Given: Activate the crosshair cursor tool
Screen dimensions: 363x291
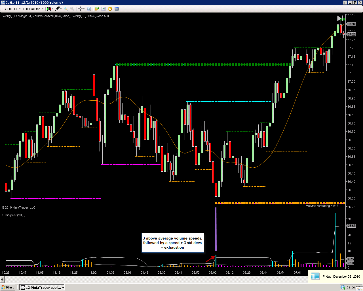Looking at the screenshot, I should 80,9.
